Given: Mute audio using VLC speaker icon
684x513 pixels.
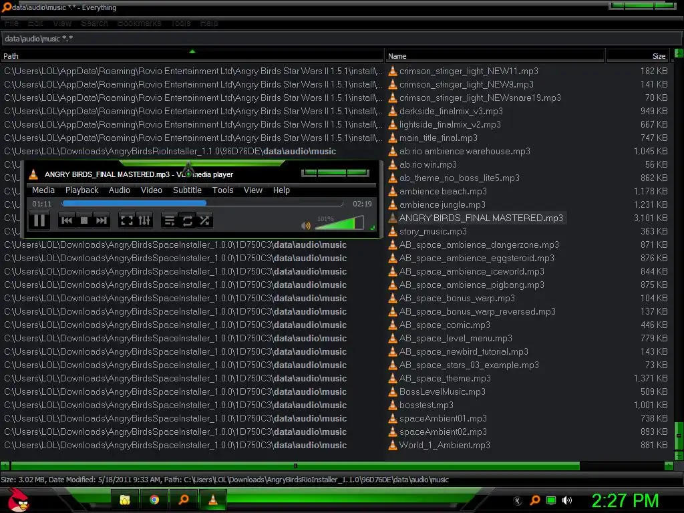Looking at the screenshot, I should pyautogui.click(x=306, y=226).
